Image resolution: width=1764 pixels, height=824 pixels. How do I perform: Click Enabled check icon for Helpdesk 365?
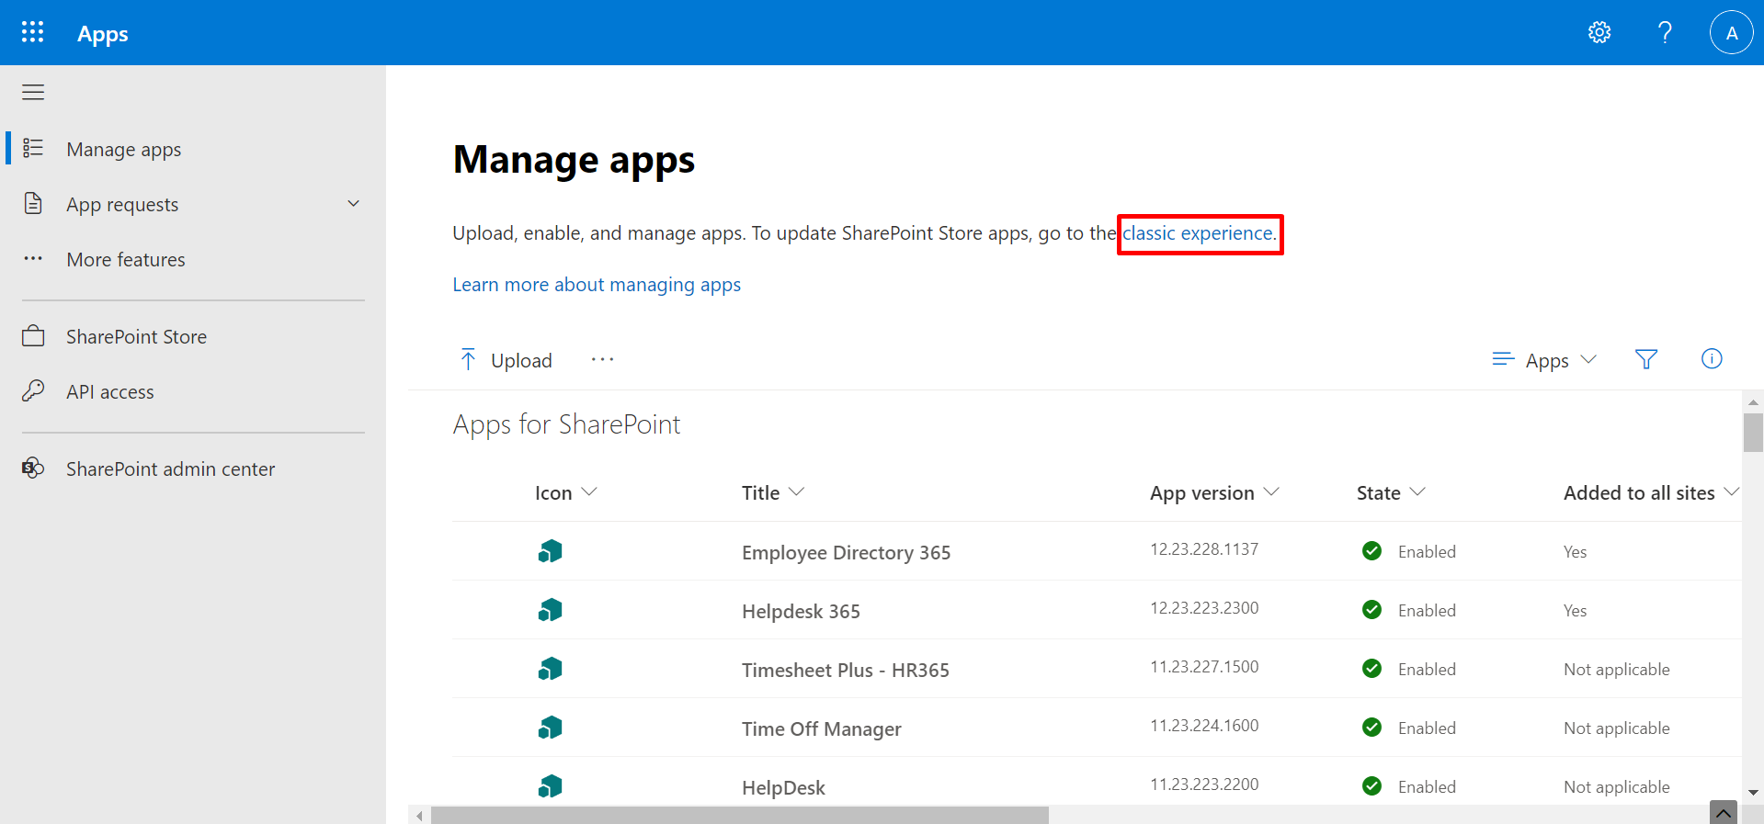click(x=1371, y=609)
